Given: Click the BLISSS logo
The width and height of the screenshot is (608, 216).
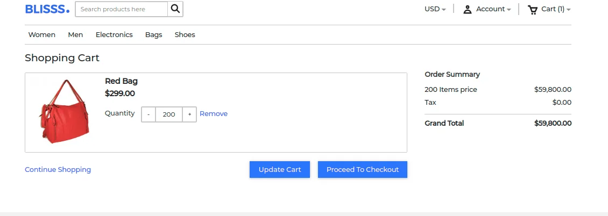Looking at the screenshot, I should (x=47, y=9).
